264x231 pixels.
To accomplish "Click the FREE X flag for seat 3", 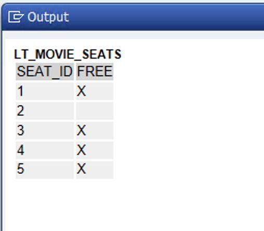I will pyautogui.click(x=95, y=131).
